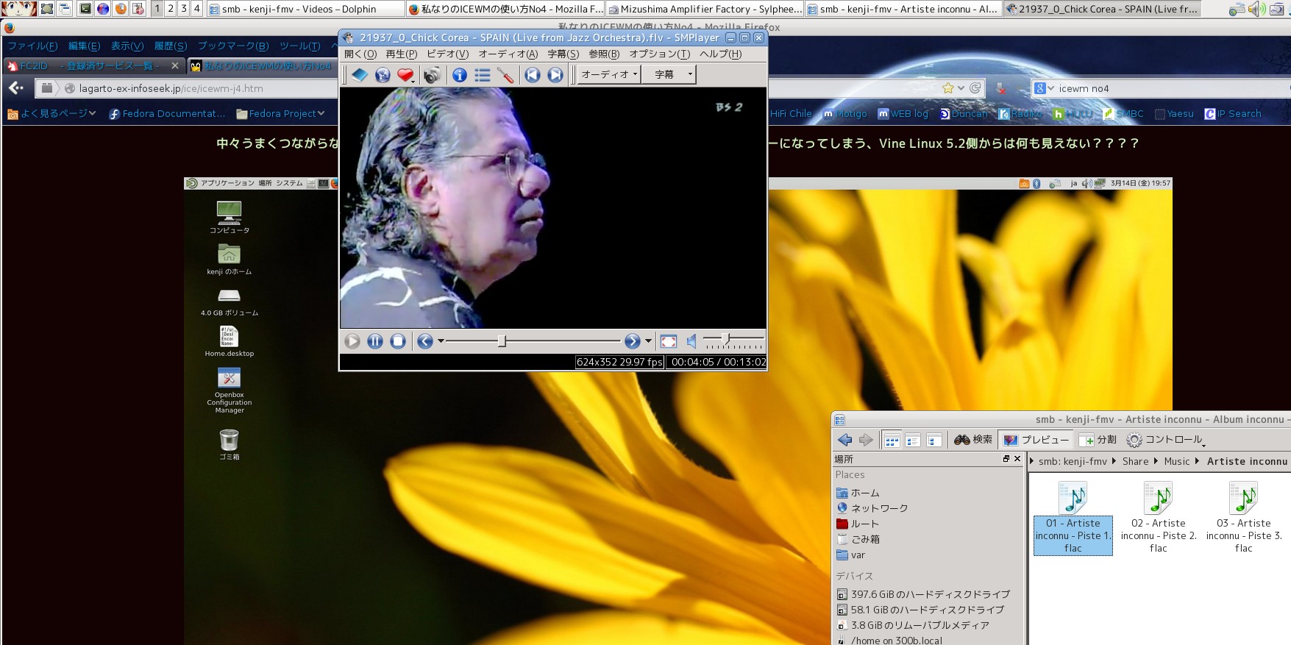Click the screenshot camera icon in SMPlayer
1291x645 pixels.
click(x=432, y=75)
